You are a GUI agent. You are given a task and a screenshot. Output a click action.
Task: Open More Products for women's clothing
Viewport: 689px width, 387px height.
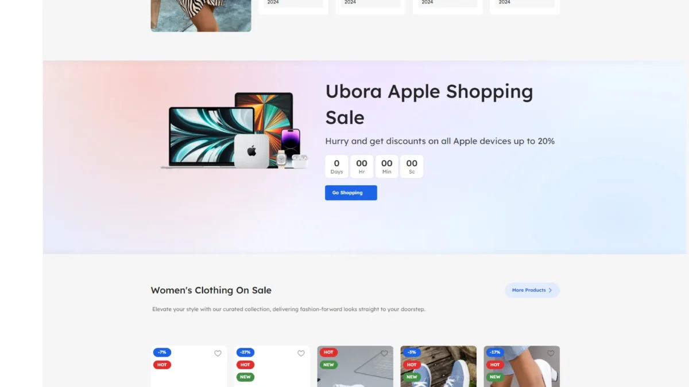(x=532, y=290)
